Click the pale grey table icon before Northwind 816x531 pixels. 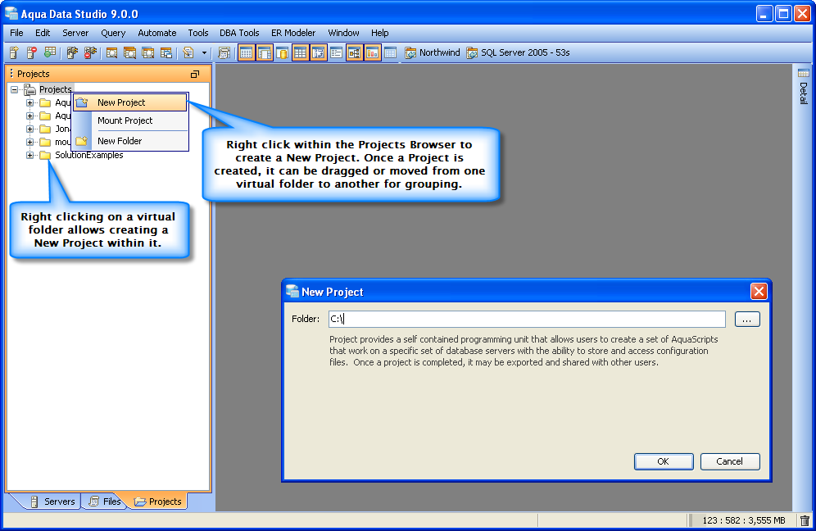click(x=390, y=52)
